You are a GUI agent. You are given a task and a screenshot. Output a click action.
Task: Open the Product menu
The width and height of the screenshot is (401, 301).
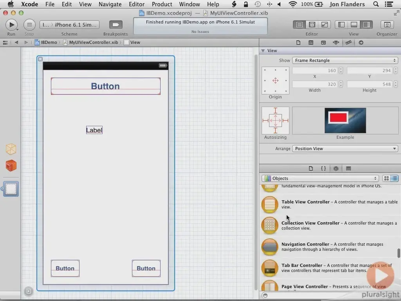[162, 4]
